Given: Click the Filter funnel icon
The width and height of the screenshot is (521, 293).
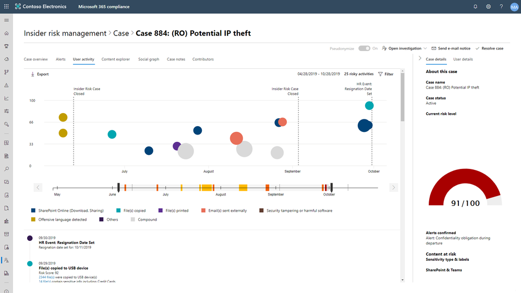Looking at the screenshot, I should (381, 74).
